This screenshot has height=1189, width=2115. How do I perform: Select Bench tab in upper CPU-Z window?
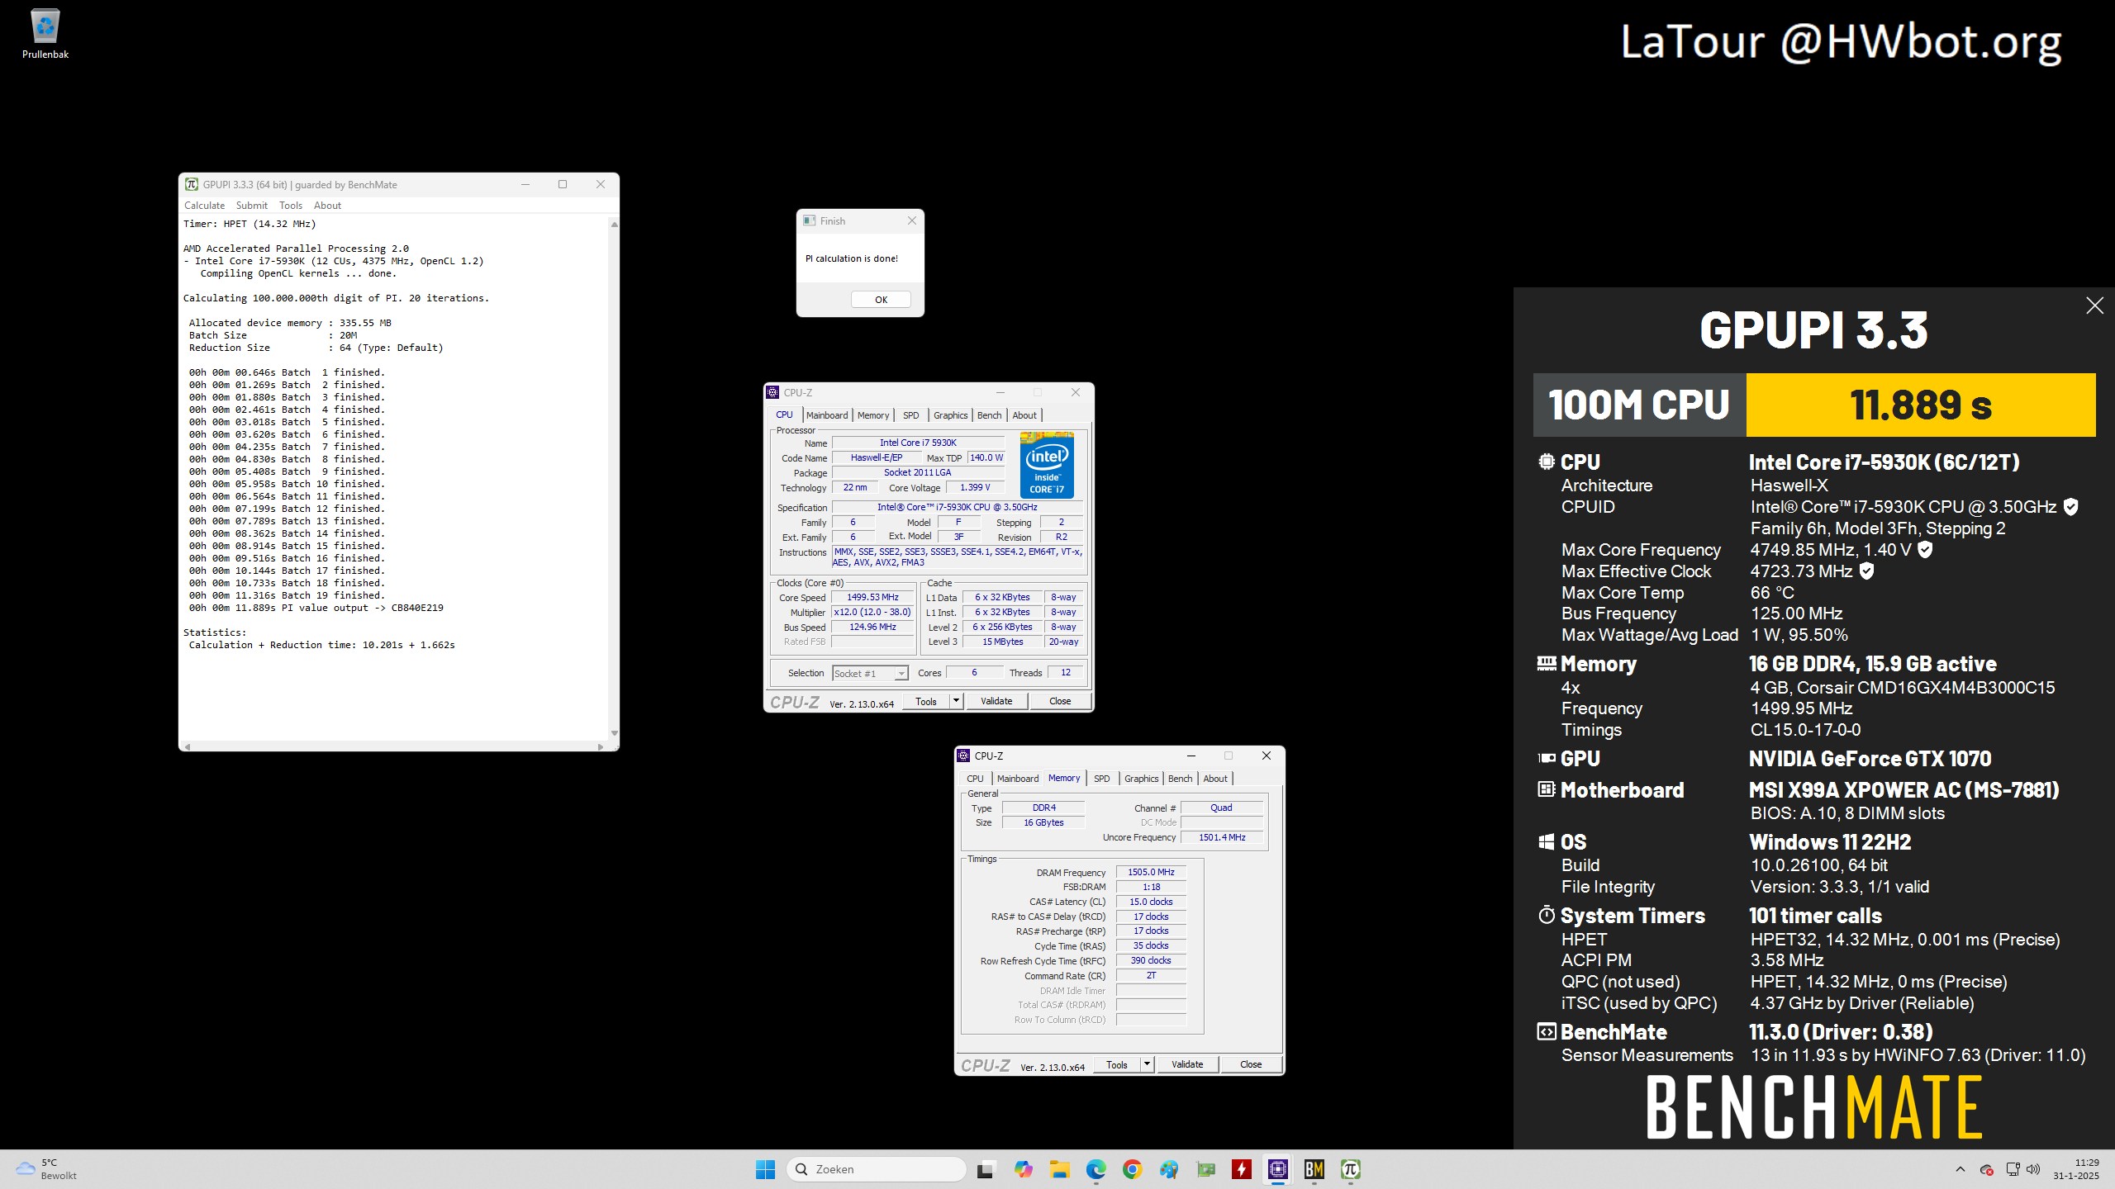coord(989,415)
